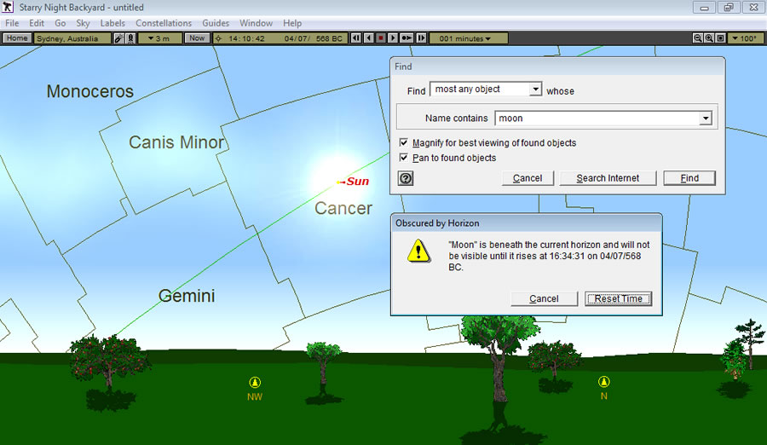
Task: Click Cancel in Obscured by Horizon dialog
Action: [544, 298]
